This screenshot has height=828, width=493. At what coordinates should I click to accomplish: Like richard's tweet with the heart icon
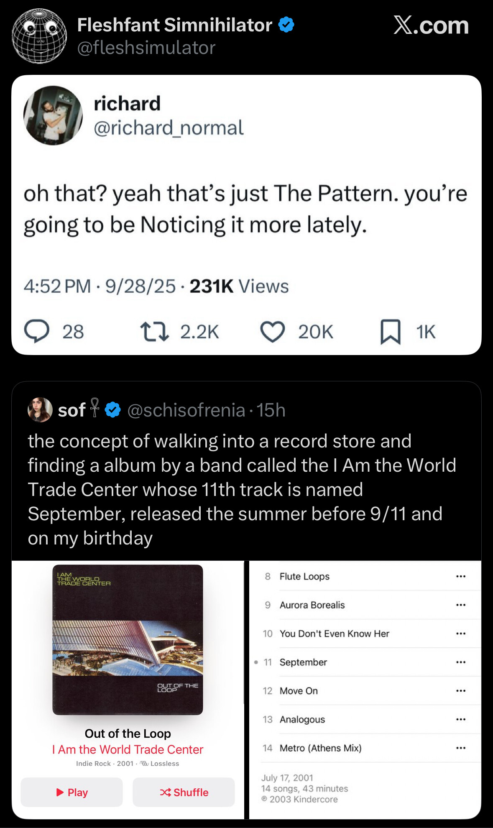click(x=273, y=332)
